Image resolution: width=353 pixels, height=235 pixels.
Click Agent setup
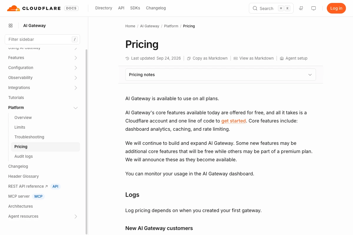tap(294, 58)
